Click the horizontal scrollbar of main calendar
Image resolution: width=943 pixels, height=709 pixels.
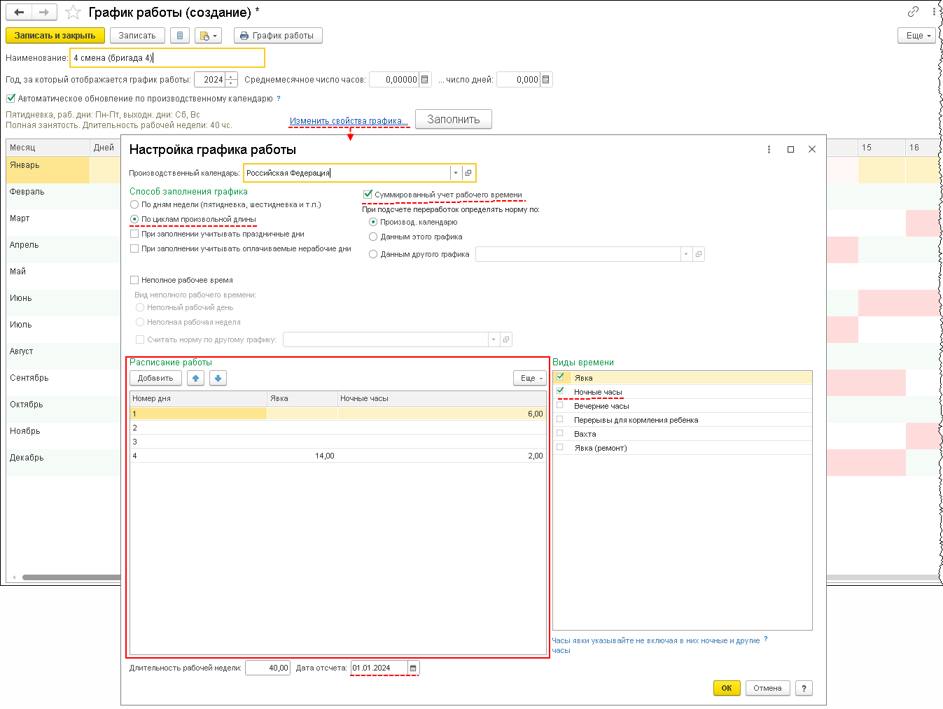coord(70,577)
